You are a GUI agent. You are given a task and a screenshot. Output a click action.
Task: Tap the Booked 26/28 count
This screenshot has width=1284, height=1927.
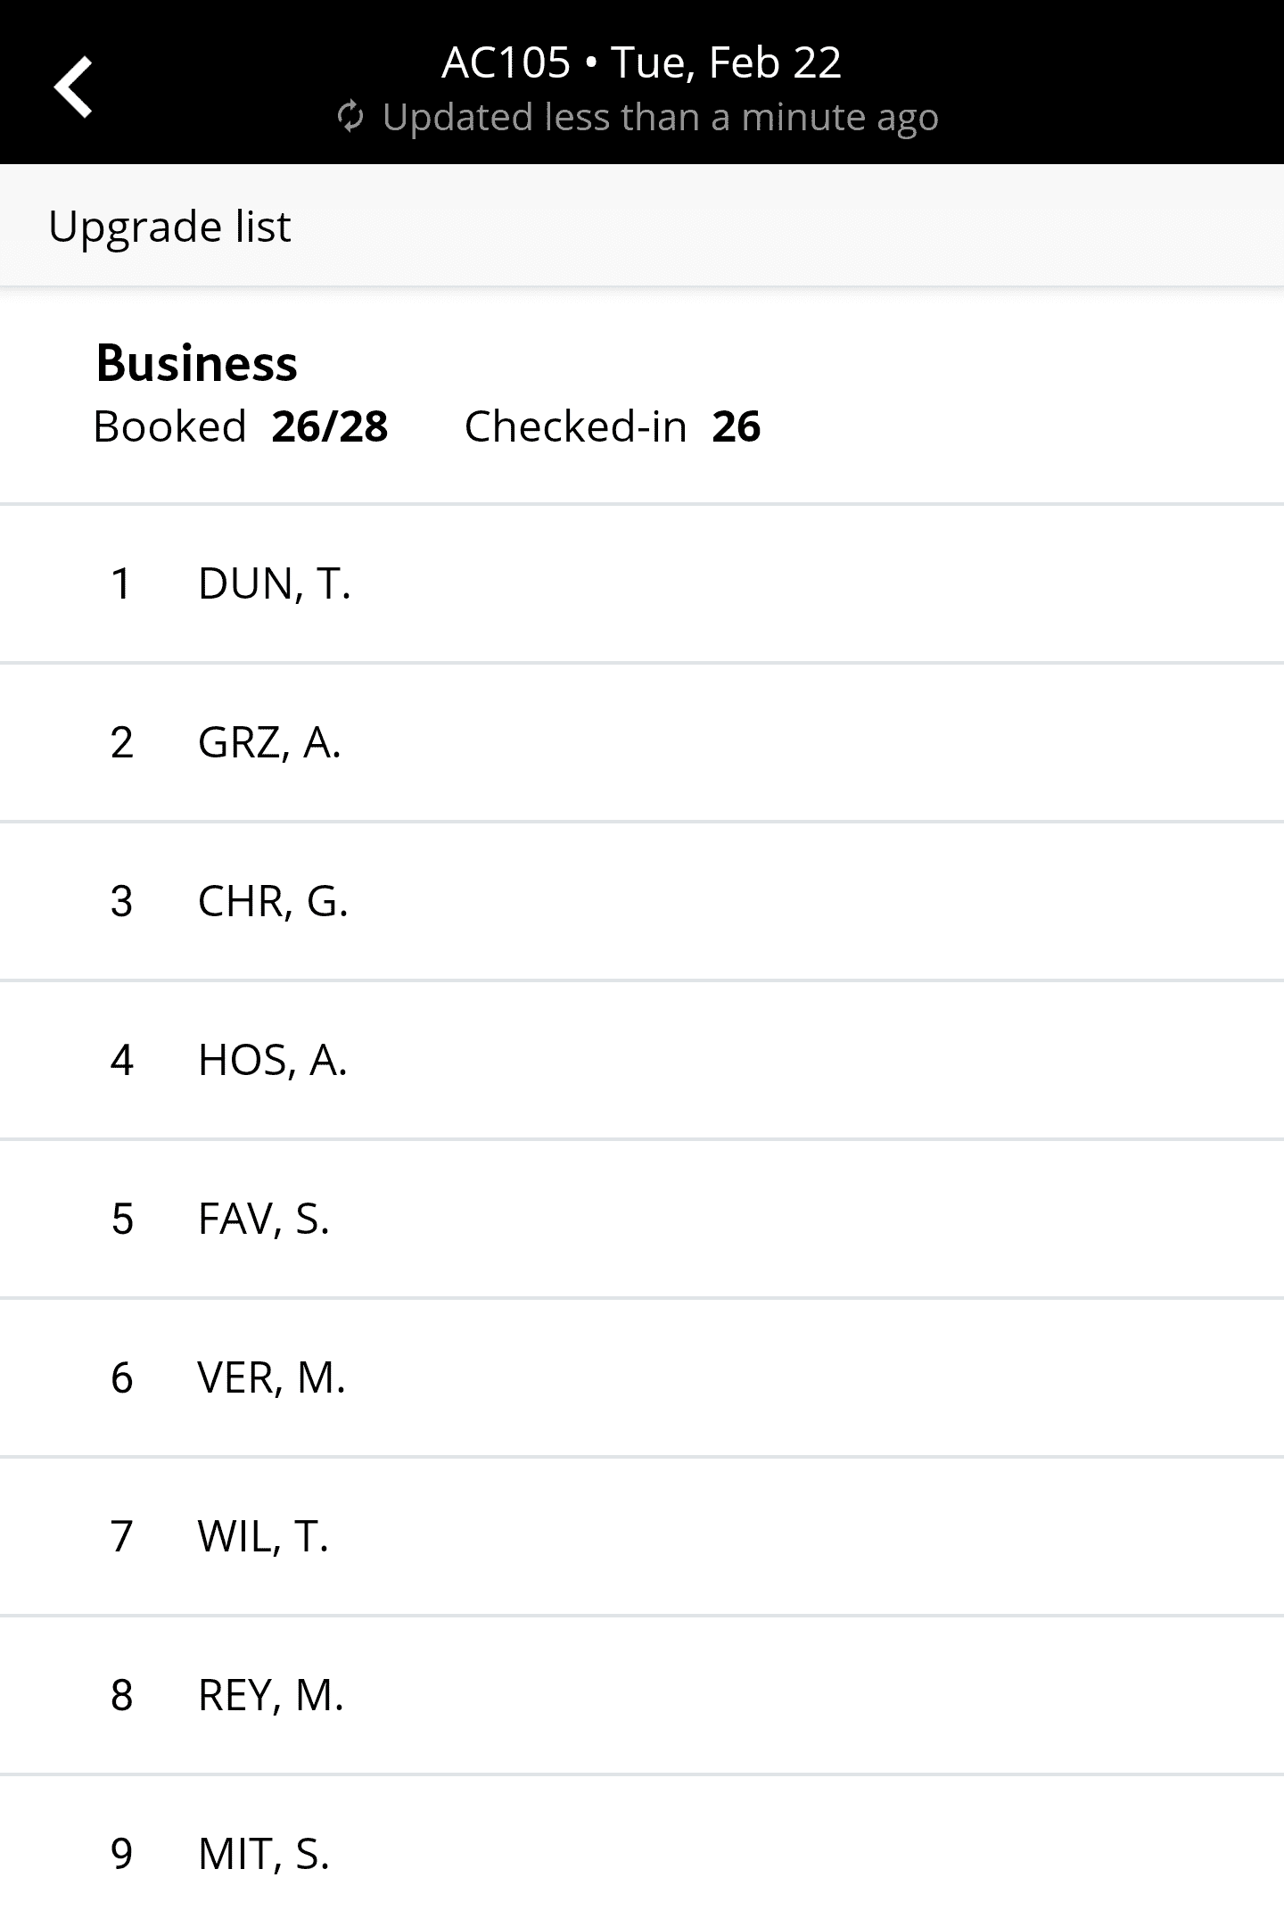(x=241, y=426)
